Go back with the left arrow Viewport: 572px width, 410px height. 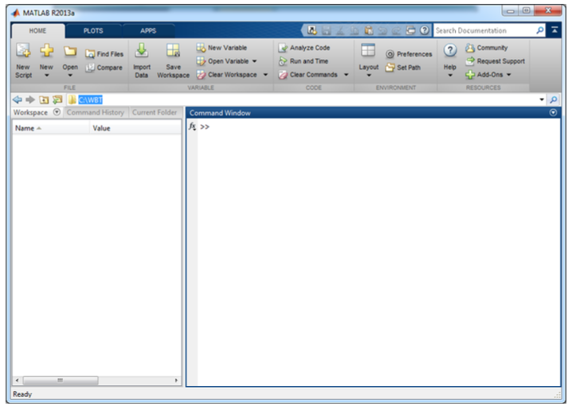click(x=18, y=100)
